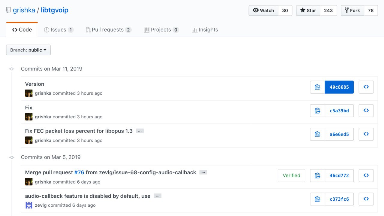Open pull request #76 link
The image size is (384, 216).
pos(79,172)
